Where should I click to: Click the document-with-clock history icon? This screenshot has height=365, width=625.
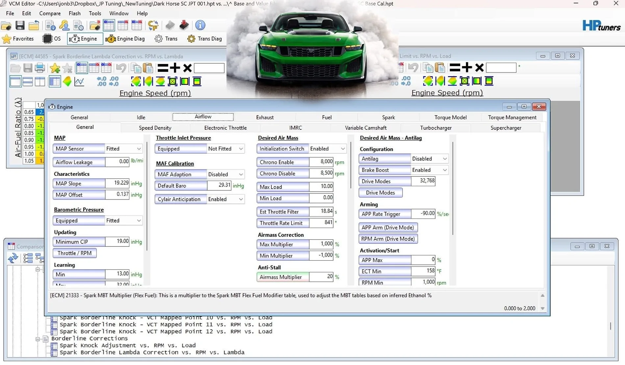point(78,25)
